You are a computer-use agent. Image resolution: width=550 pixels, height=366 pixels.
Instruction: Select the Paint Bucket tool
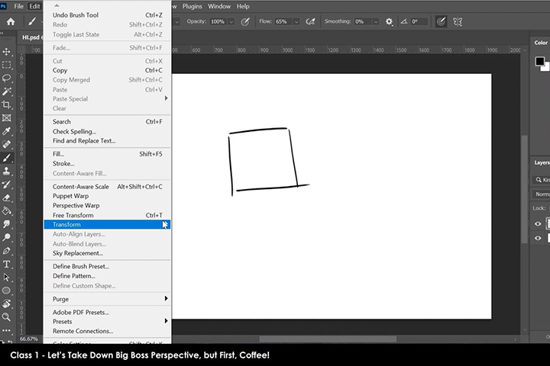click(x=6, y=211)
